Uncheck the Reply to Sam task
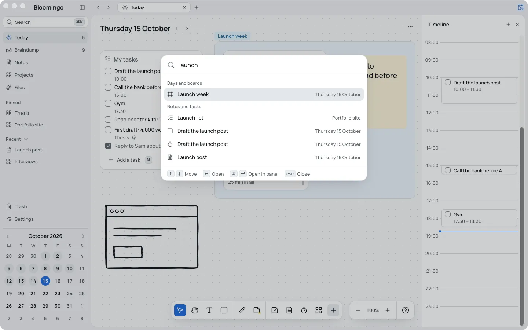The image size is (528, 330). (108, 146)
